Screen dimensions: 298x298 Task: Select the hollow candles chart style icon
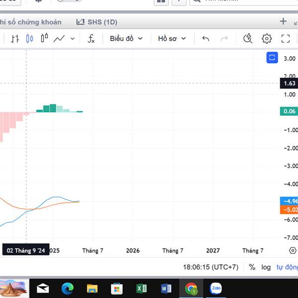[x=44, y=38]
